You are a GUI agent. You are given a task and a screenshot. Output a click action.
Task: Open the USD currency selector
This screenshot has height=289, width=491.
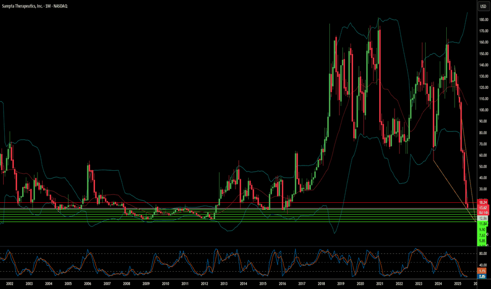coord(483,6)
